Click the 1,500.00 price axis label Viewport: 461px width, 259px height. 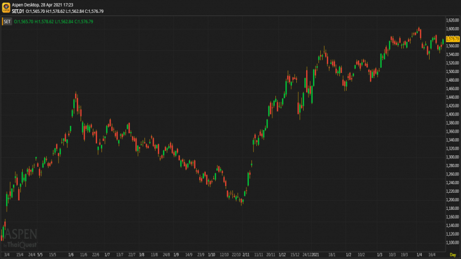[452, 71]
